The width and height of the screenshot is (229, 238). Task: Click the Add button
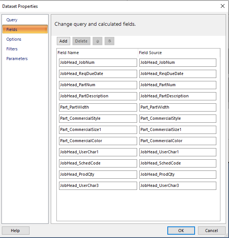[64, 41]
